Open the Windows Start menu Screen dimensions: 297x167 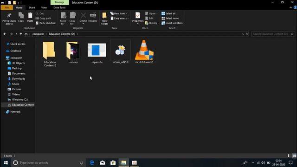click(6, 163)
